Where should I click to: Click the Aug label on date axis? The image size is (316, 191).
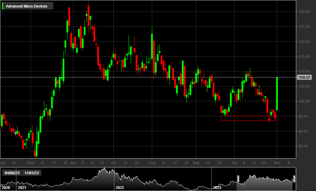pos(152,163)
